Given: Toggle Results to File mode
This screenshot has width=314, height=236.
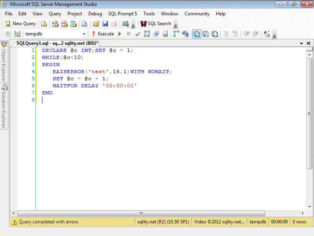Looking at the screenshot, I should tap(215, 34).
